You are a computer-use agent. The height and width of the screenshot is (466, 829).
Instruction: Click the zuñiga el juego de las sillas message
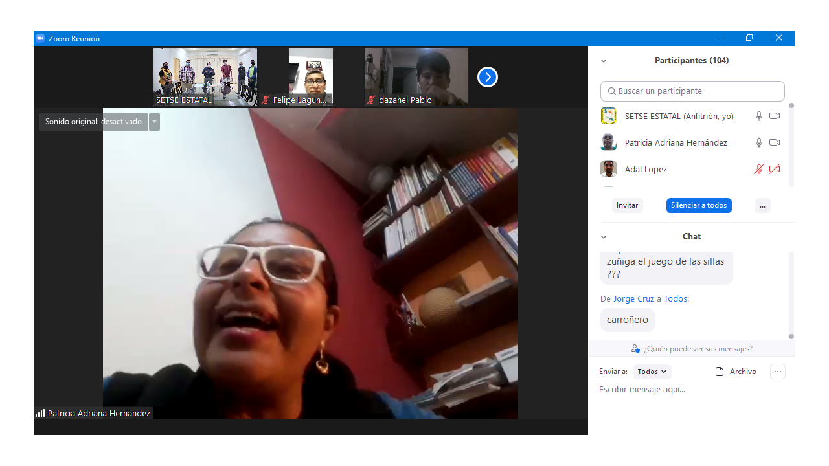coord(666,267)
